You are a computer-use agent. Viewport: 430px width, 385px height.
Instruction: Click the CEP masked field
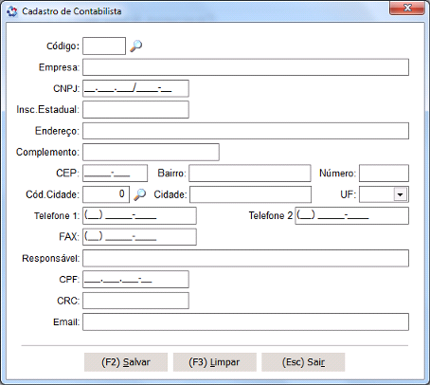pyautogui.click(x=115, y=174)
